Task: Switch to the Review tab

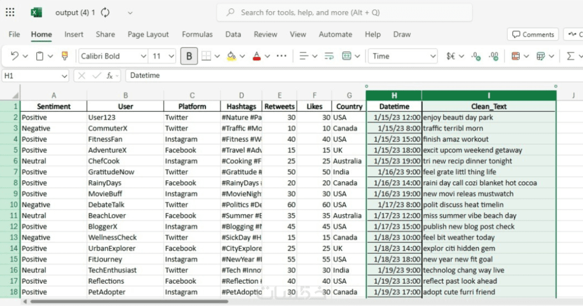Action: pyautogui.click(x=265, y=34)
